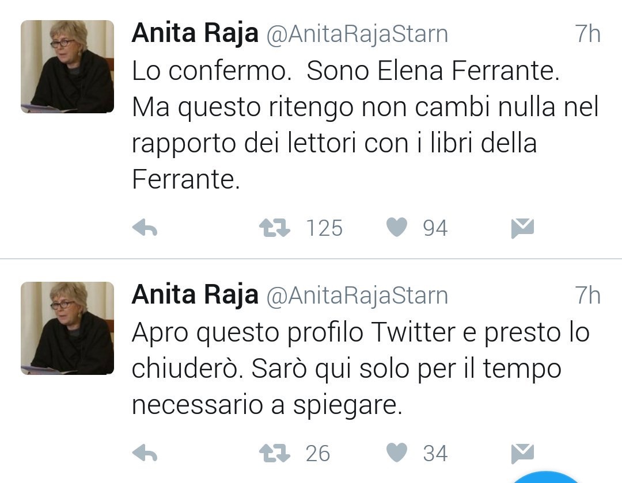Image resolution: width=622 pixels, height=483 pixels.
Task: Click the 26 retweets count on the second tweet
Action: tap(318, 454)
